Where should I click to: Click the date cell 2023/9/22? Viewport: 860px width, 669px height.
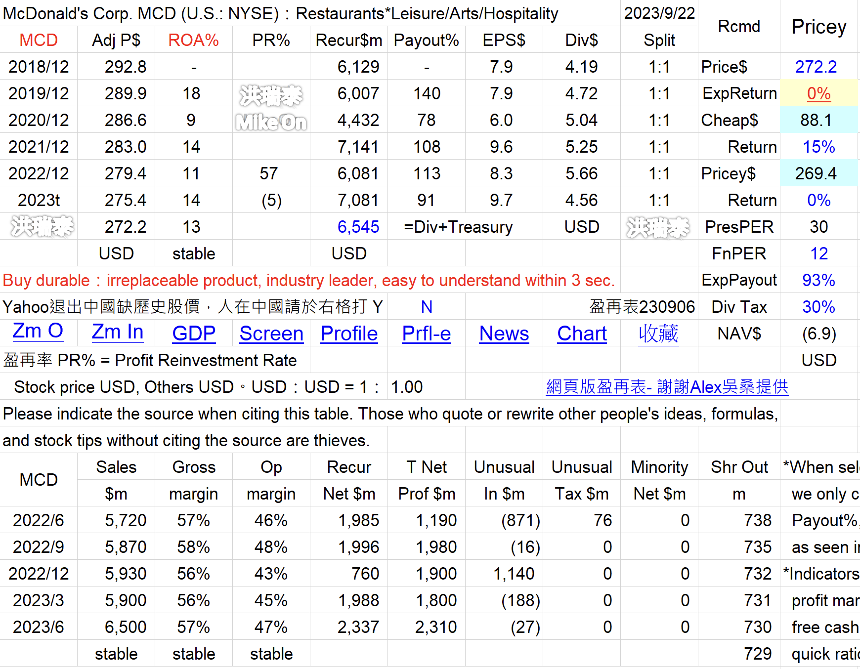click(659, 13)
